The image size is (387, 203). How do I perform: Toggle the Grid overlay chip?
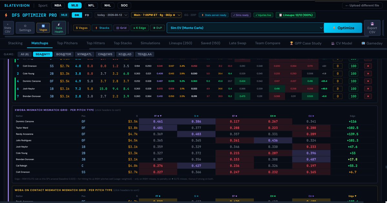coord(121,28)
